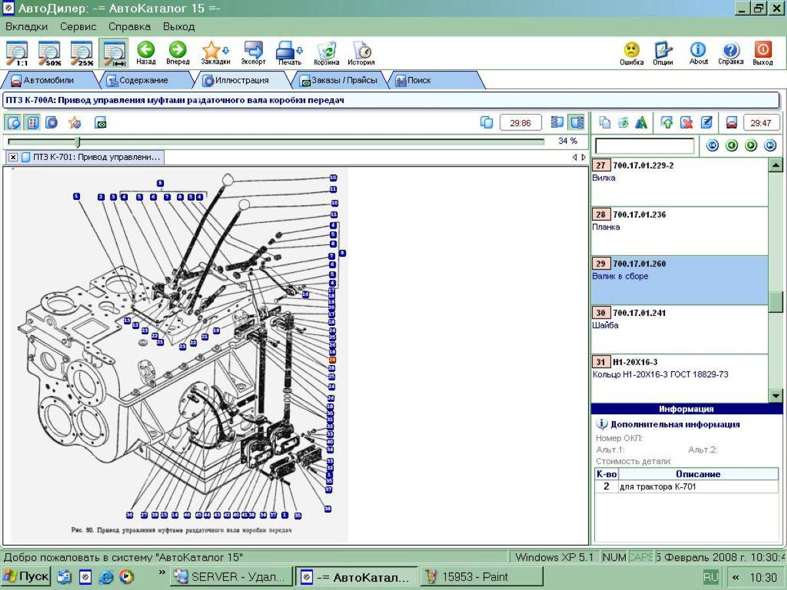Click third blue circular illustration toolbar icon
This screenshot has height=590, width=787.
coord(52,123)
